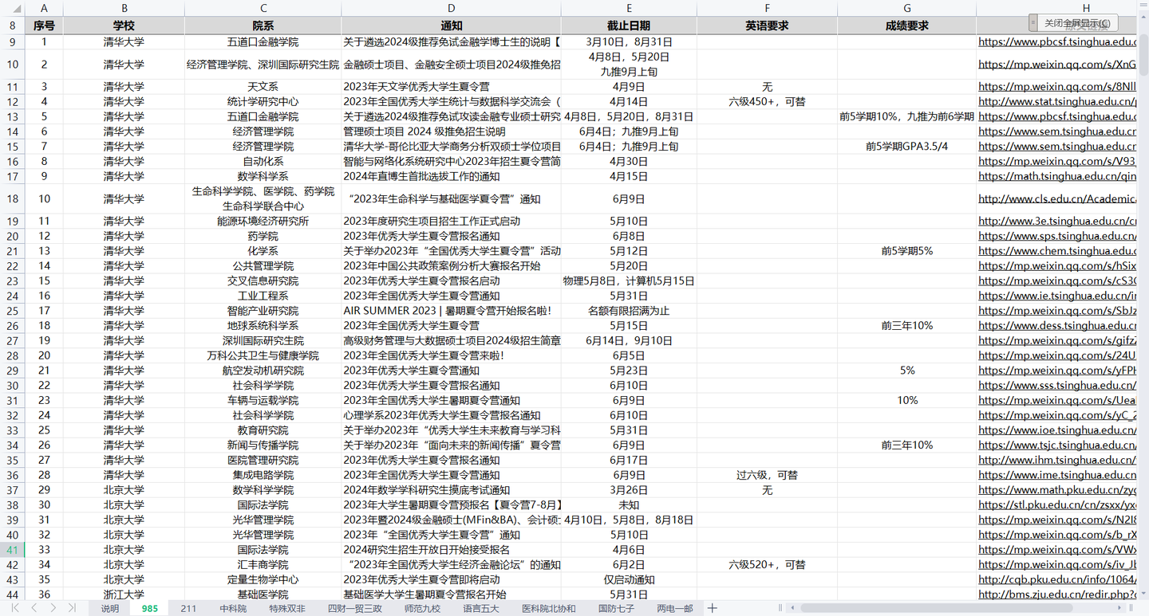Screen dimensions: 1149x616
Task: Open the cls.edu.cn link in row 18
Action: coord(1057,198)
